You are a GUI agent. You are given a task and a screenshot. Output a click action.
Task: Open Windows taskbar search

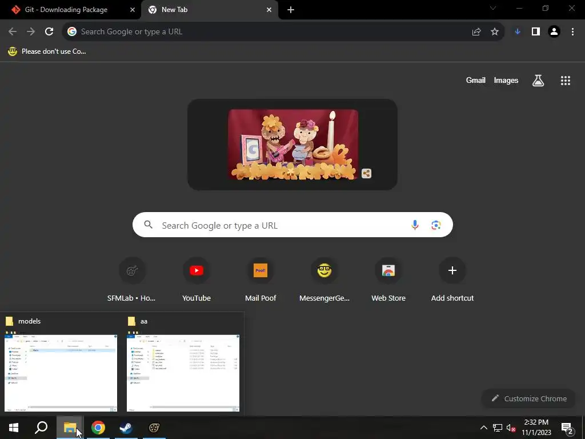pyautogui.click(x=41, y=428)
